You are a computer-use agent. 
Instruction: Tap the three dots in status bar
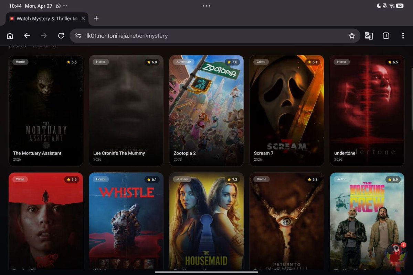(65, 6)
